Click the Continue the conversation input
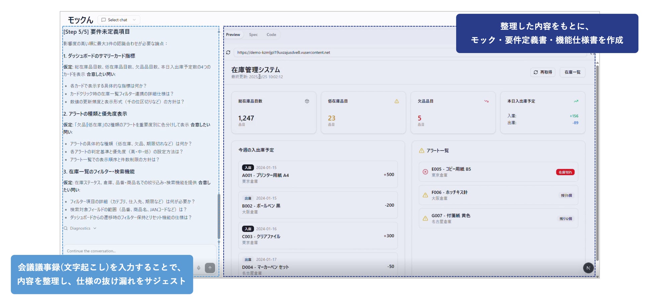The image size is (652, 304). click(140, 251)
